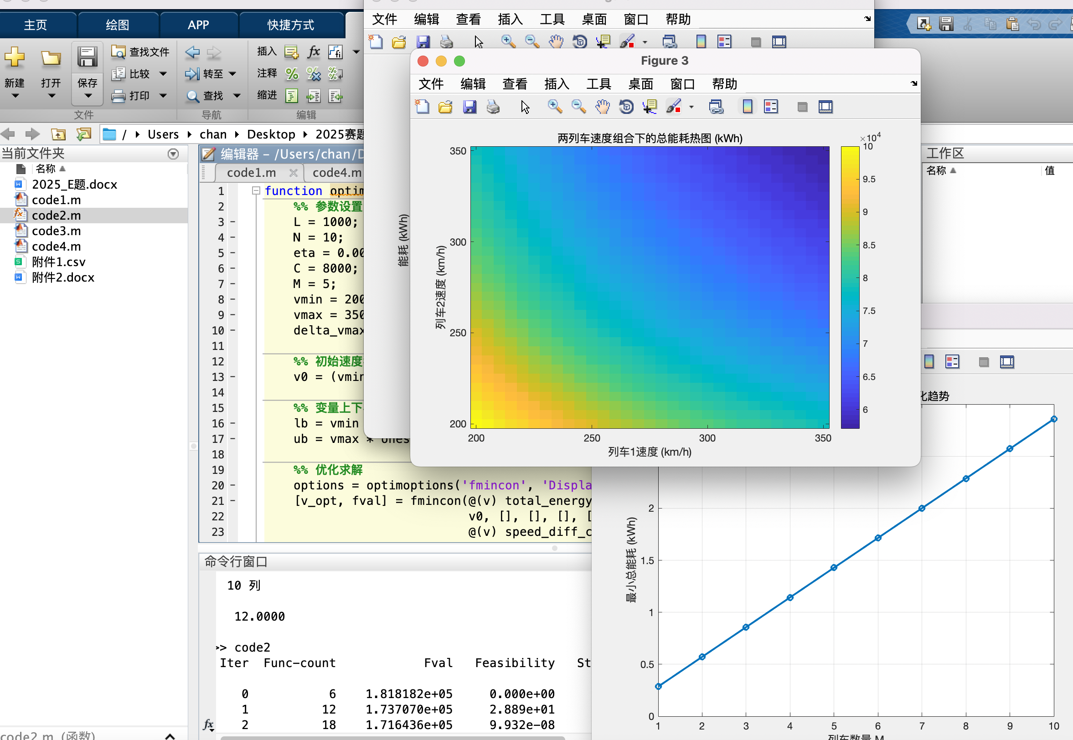
Task: Click New Figure icon in Figure 3 toolbar
Action: pos(422,107)
